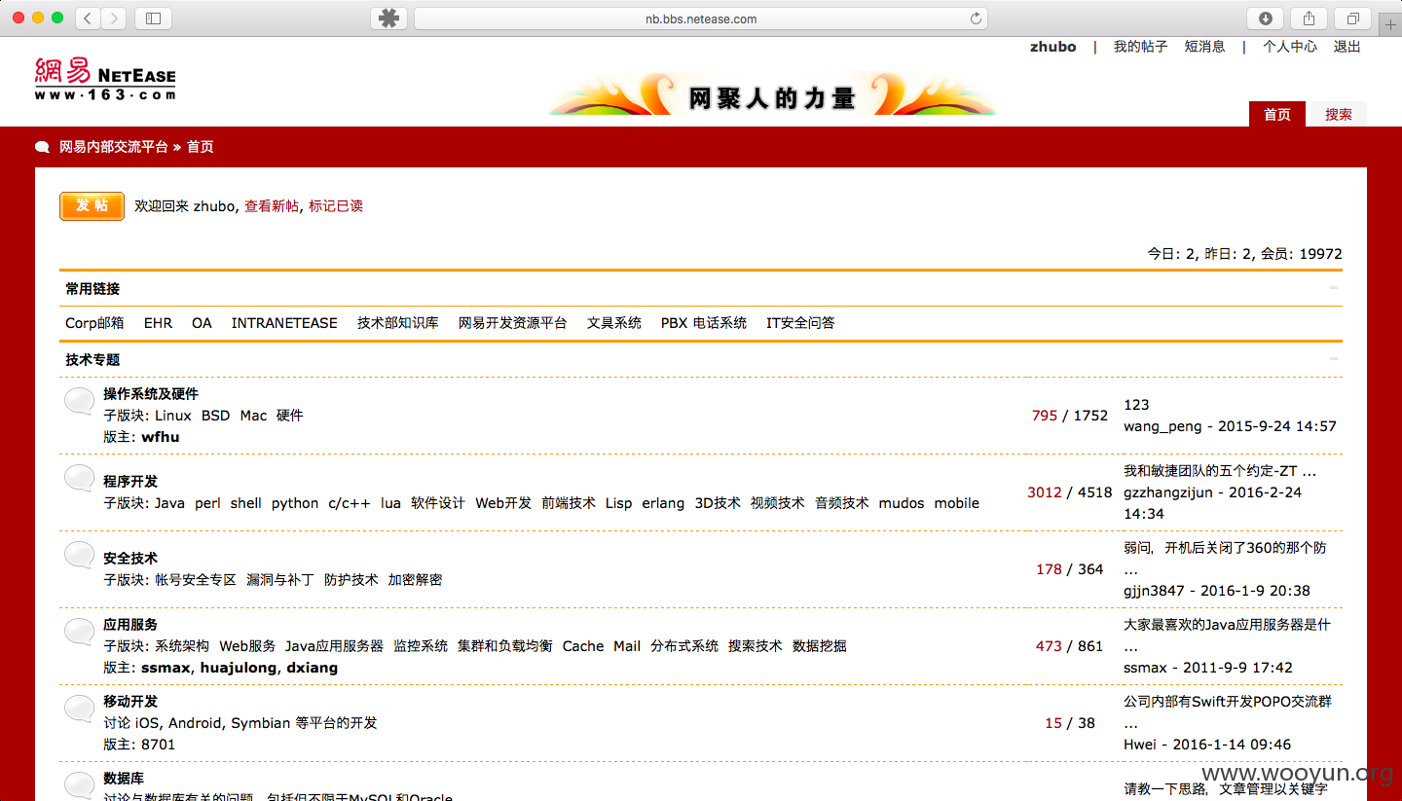
Task: Open the erlang sub-board
Action: tap(663, 503)
